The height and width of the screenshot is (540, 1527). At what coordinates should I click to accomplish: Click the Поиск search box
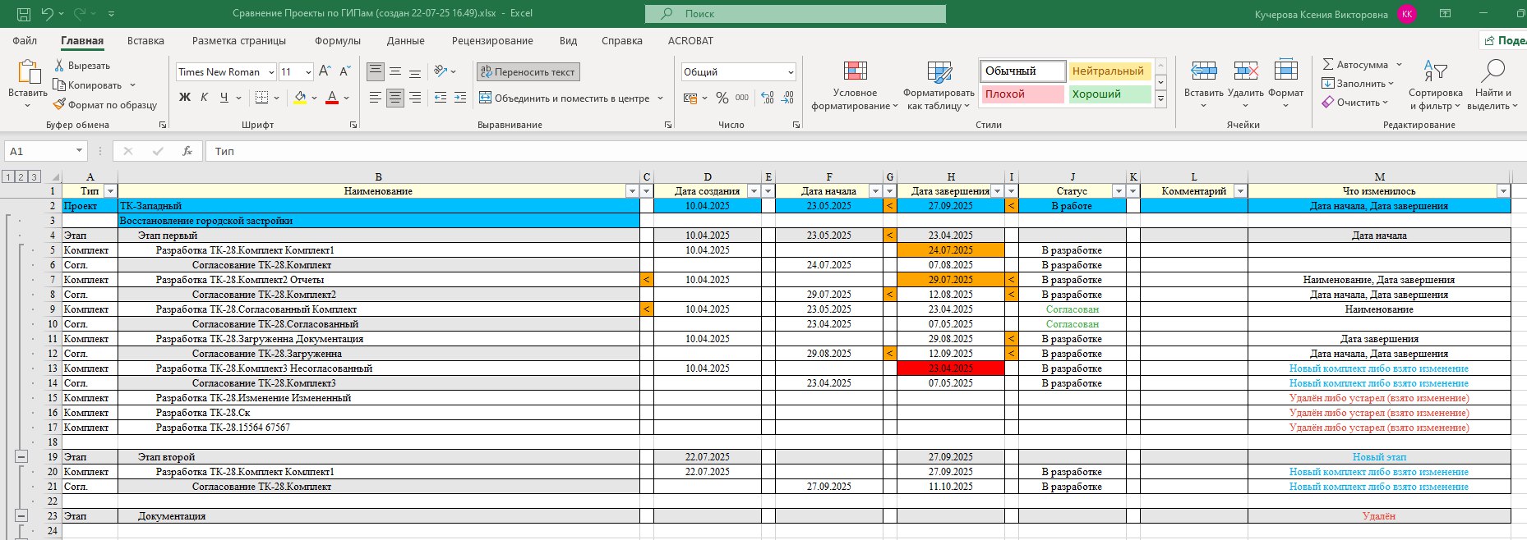point(796,14)
